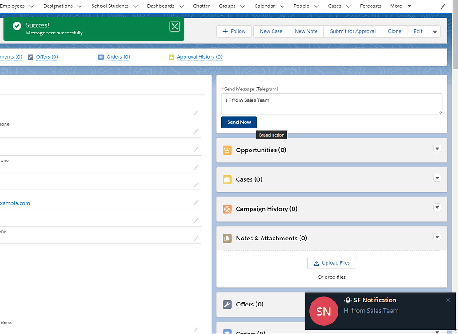Screen dimensions: 458x334
Task: Click the SN avatar in notification
Action: [x=324, y=311]
